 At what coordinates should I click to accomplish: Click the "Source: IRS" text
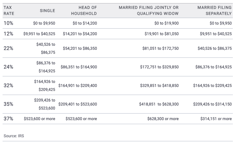click(x=14, y=136)
